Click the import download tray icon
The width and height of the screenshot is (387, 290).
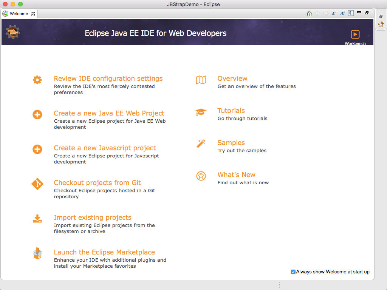click(37, 219)
